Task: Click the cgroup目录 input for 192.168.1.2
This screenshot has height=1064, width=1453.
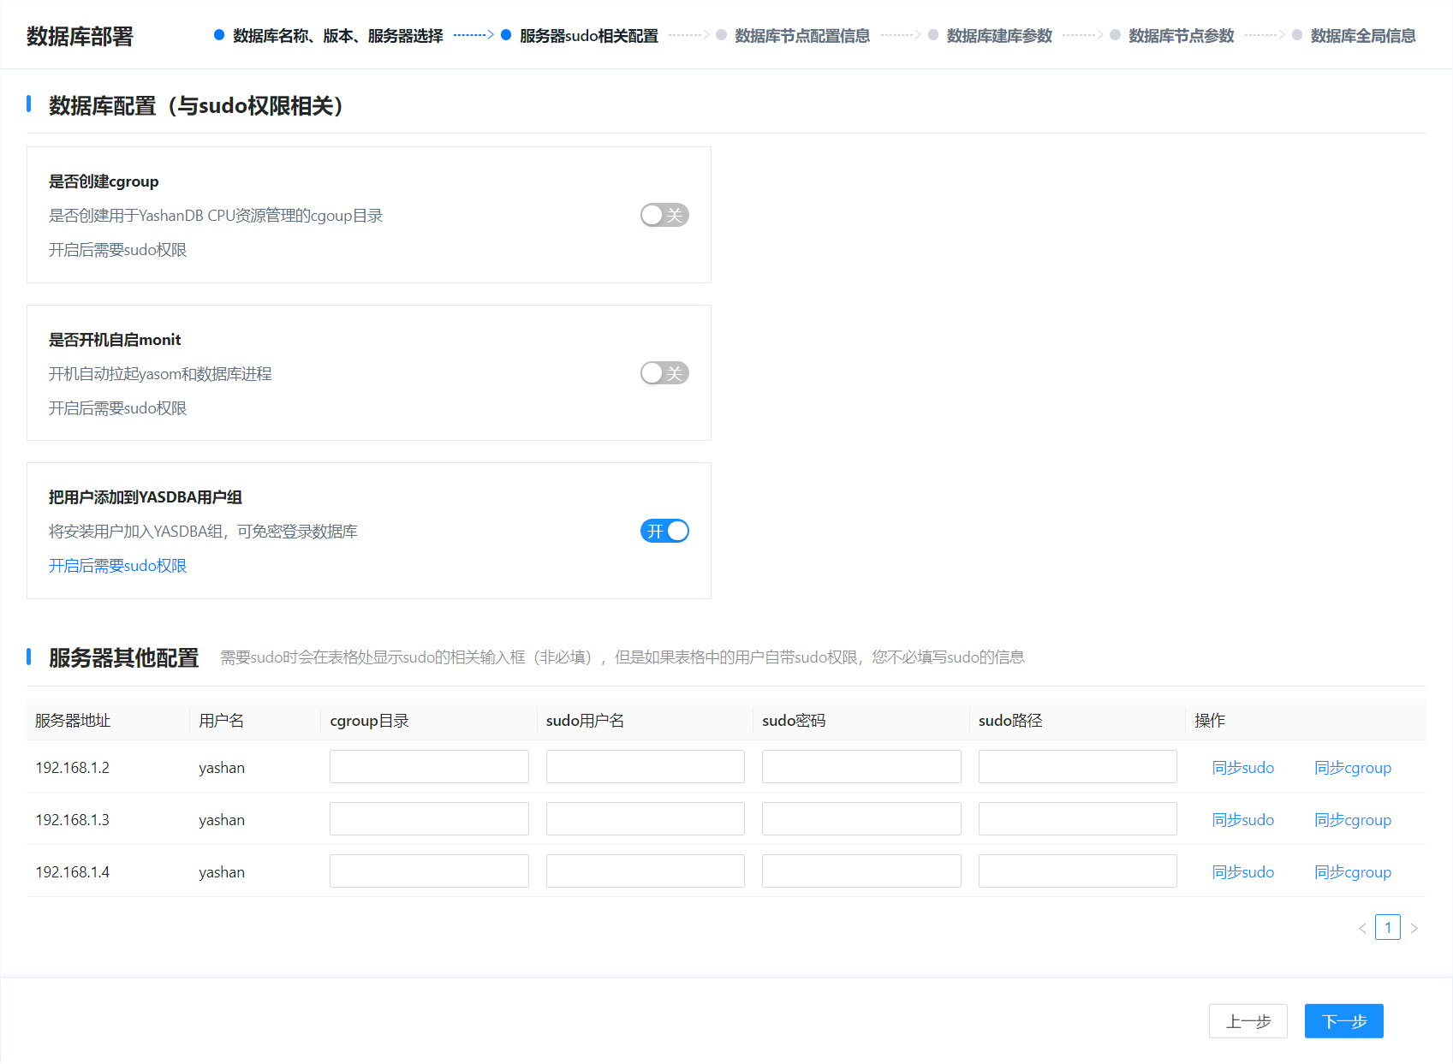Action: [429, 767]
